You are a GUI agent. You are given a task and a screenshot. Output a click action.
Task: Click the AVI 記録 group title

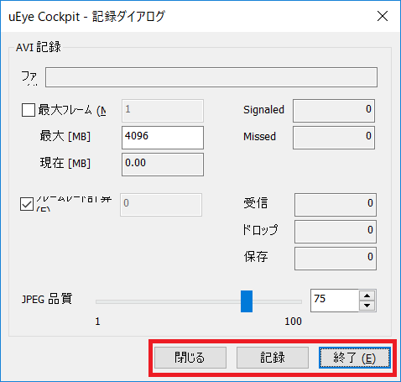coord(39,47)
